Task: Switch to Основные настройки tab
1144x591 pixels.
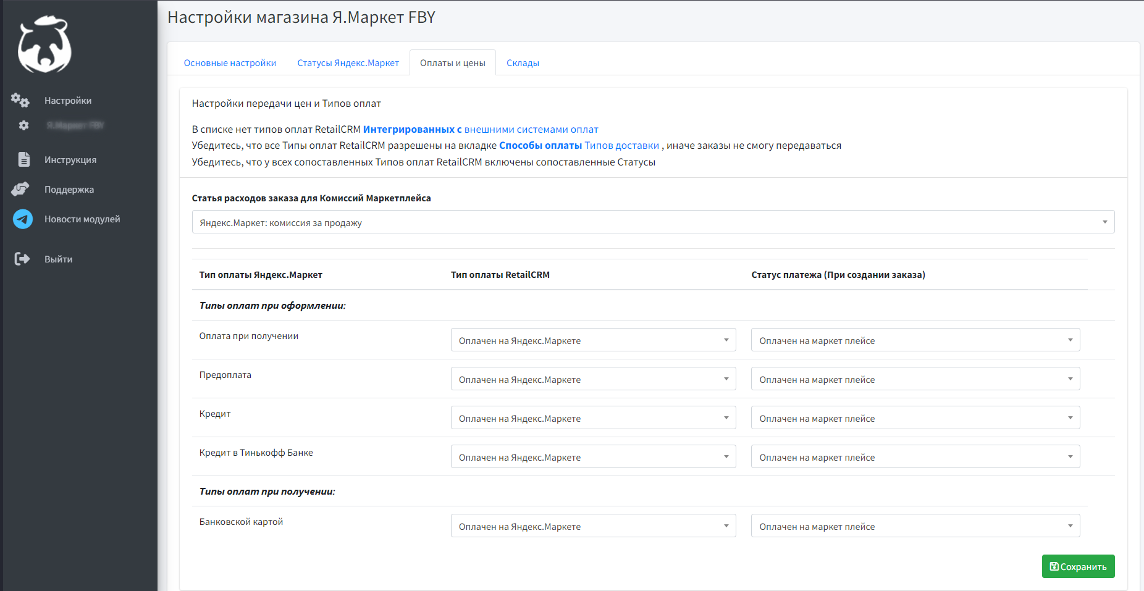Action: [x=230, y=63]
